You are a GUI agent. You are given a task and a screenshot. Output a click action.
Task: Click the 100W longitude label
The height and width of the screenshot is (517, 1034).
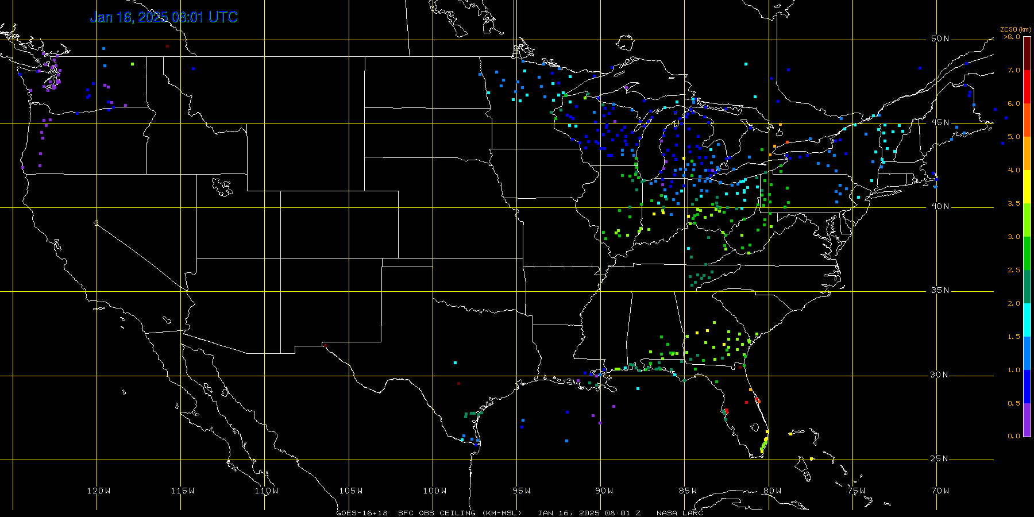point(435,491)
